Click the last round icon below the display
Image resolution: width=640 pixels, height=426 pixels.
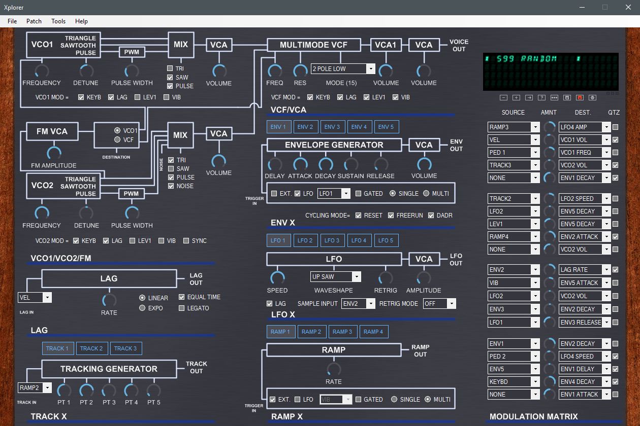click(592, 97)
